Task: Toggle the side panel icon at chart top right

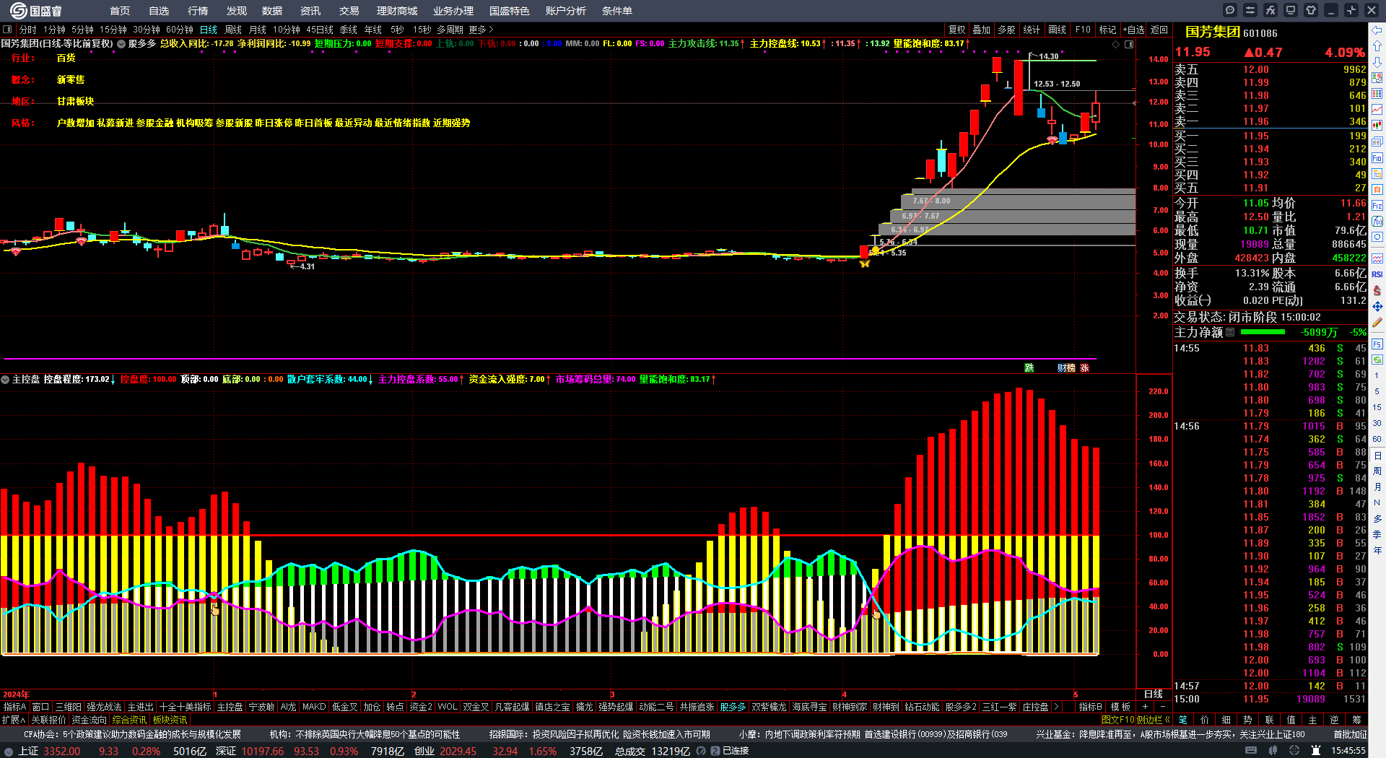Action: [1129, 44]
